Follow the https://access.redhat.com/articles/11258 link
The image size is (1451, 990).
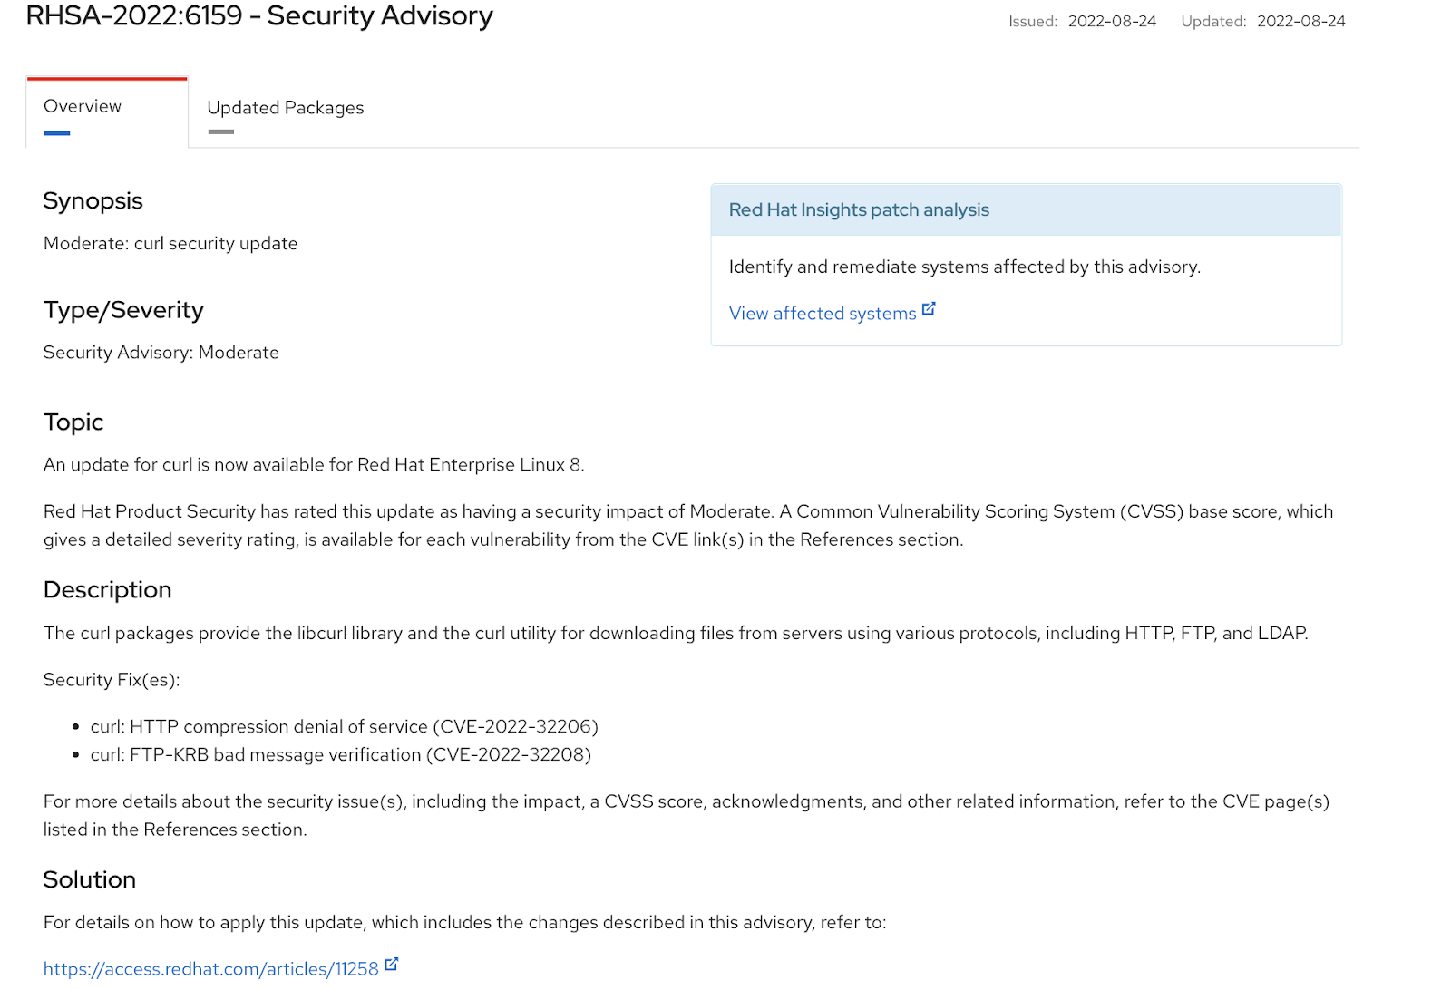pos(210,968)
